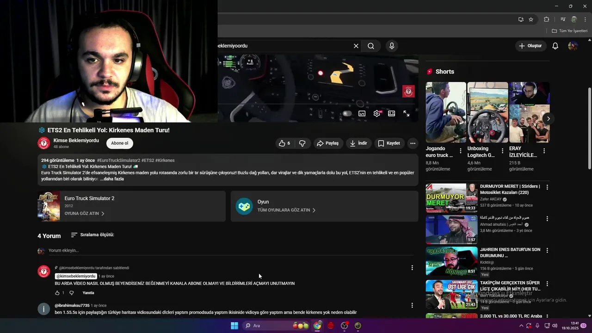
Task: Enter fullscreen on the video player
Action: 407,113
